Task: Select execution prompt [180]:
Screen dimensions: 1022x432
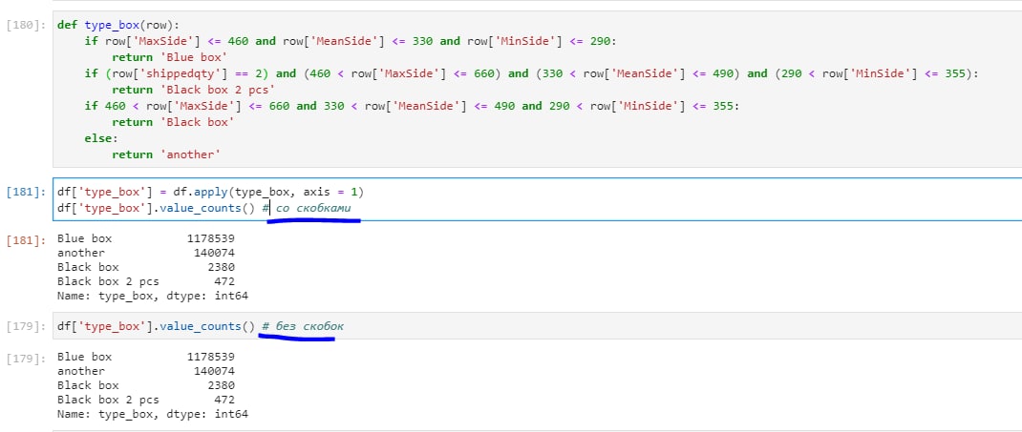Action: 26,26
